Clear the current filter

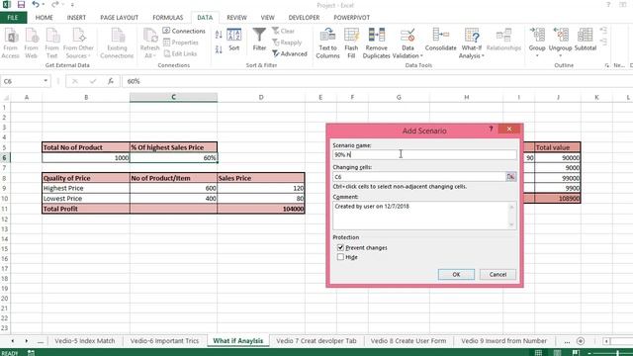(283, 31)
